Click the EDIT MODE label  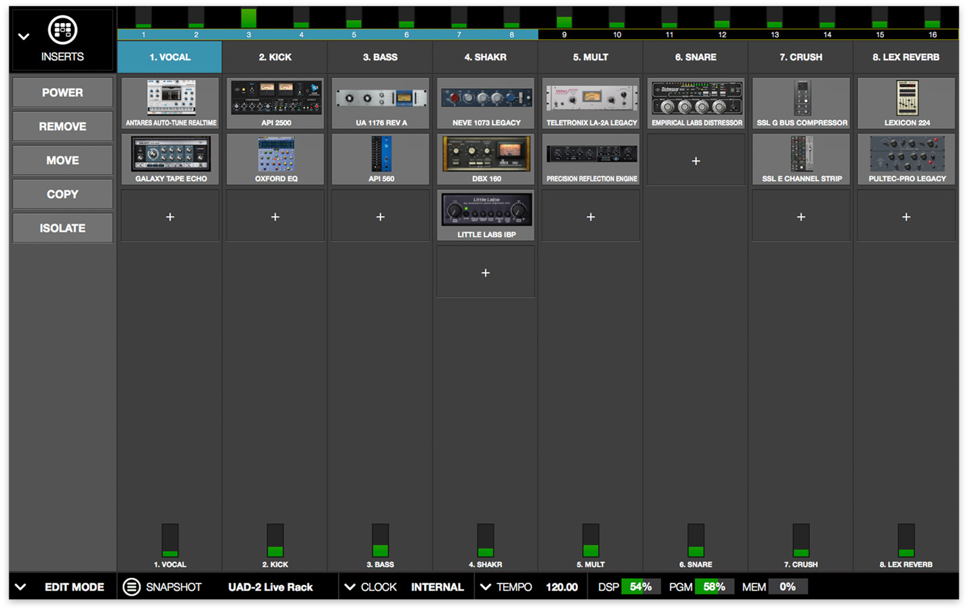75,587
